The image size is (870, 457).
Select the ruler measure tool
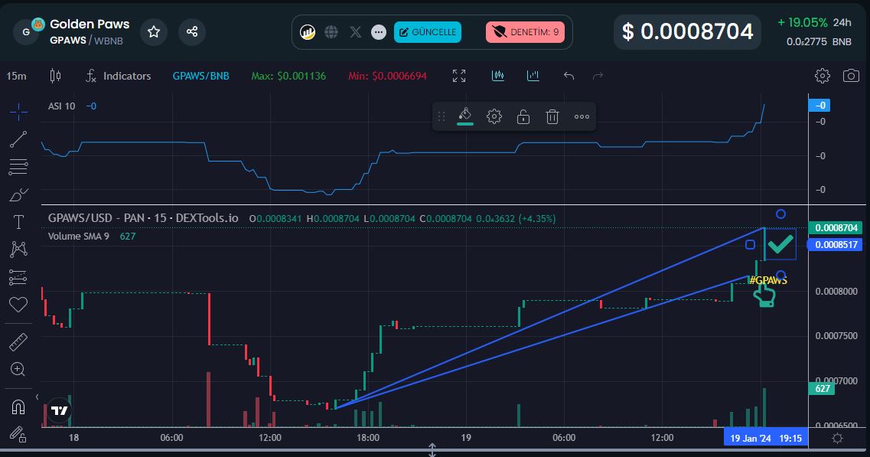(x=18, y=342)
